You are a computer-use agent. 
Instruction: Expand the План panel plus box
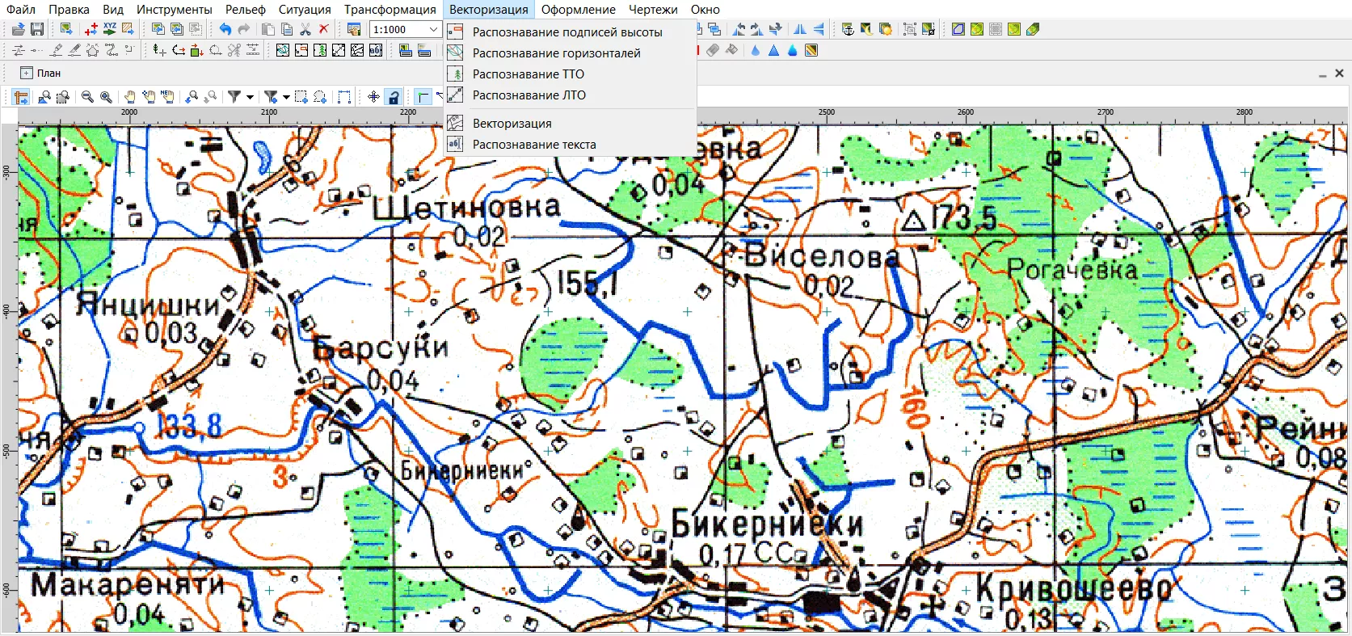click(x=26, y=73)
